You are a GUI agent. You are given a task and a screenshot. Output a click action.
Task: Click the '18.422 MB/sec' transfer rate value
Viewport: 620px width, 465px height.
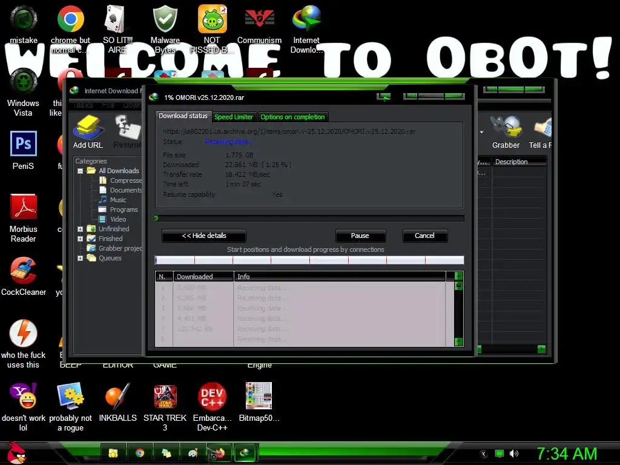(x=248, y=174)
